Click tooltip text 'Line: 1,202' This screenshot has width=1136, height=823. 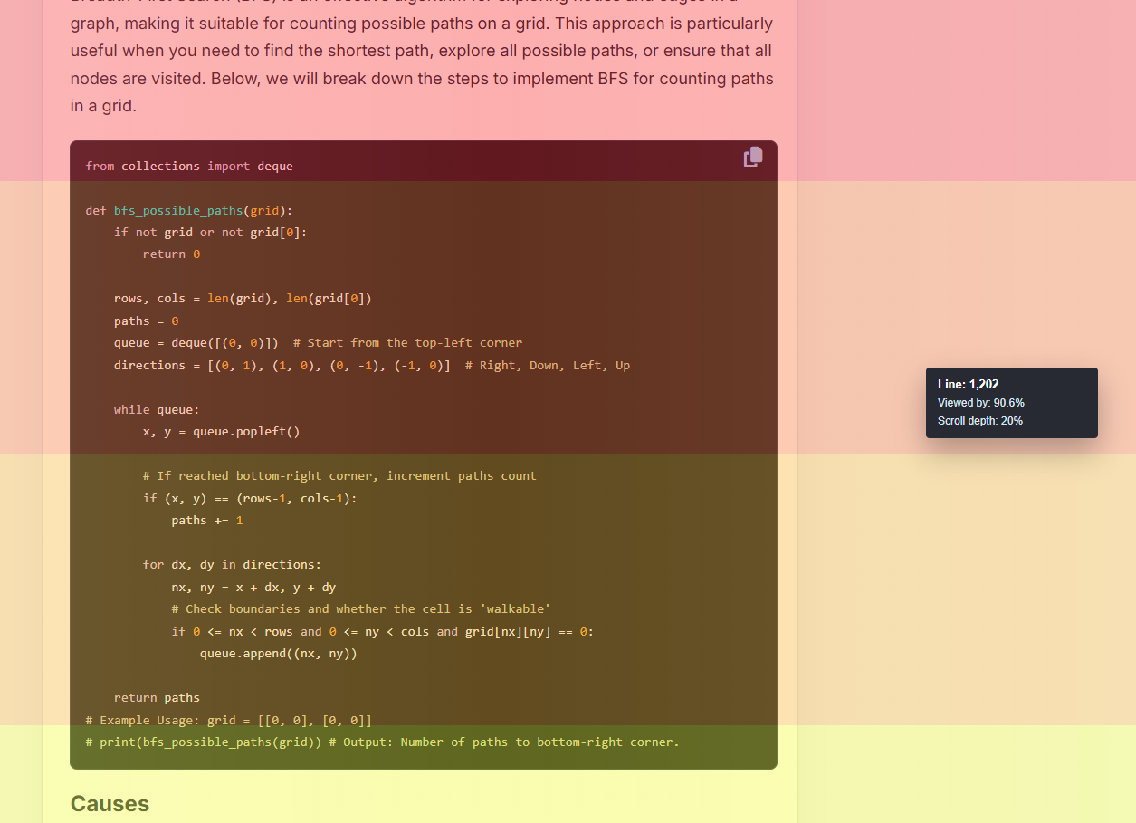click(969, 384)
